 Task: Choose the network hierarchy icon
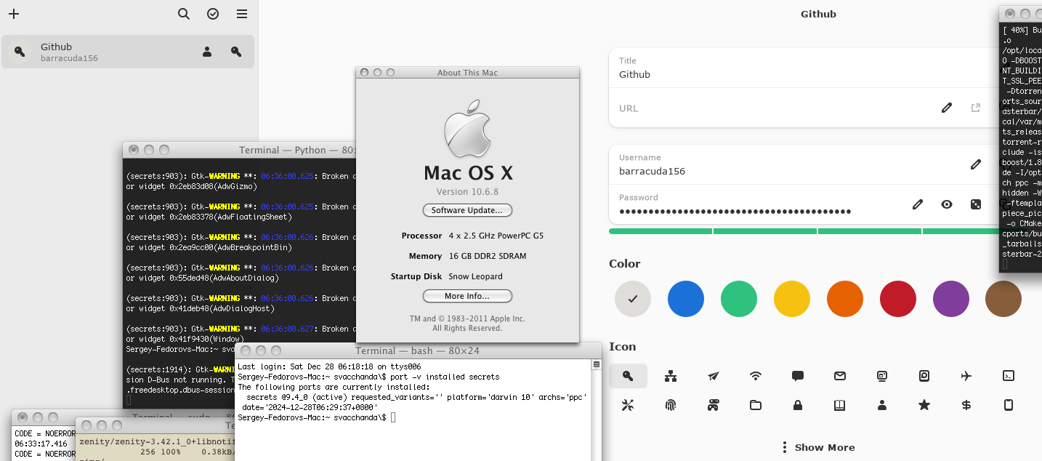(671, 376)
